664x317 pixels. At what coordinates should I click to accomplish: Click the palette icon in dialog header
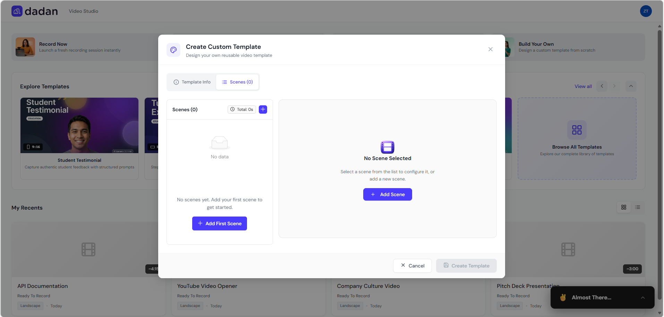click(x=173, y=50)
